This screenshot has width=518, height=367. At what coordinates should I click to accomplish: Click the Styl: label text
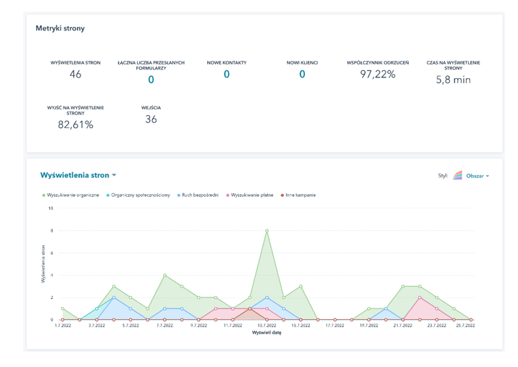(x=443, y=176)
